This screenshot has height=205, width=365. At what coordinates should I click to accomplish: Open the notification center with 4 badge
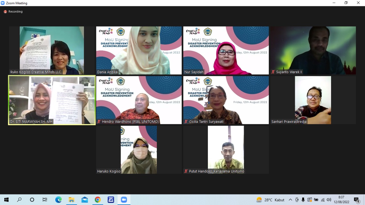[357, 200]
